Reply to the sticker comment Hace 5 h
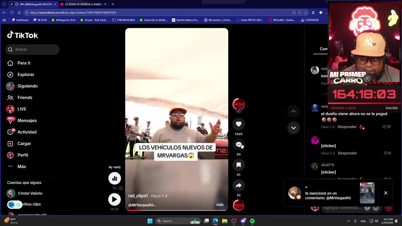Viewport: 402px width, 226px height. pyautogui.click(x=347, y=153)
